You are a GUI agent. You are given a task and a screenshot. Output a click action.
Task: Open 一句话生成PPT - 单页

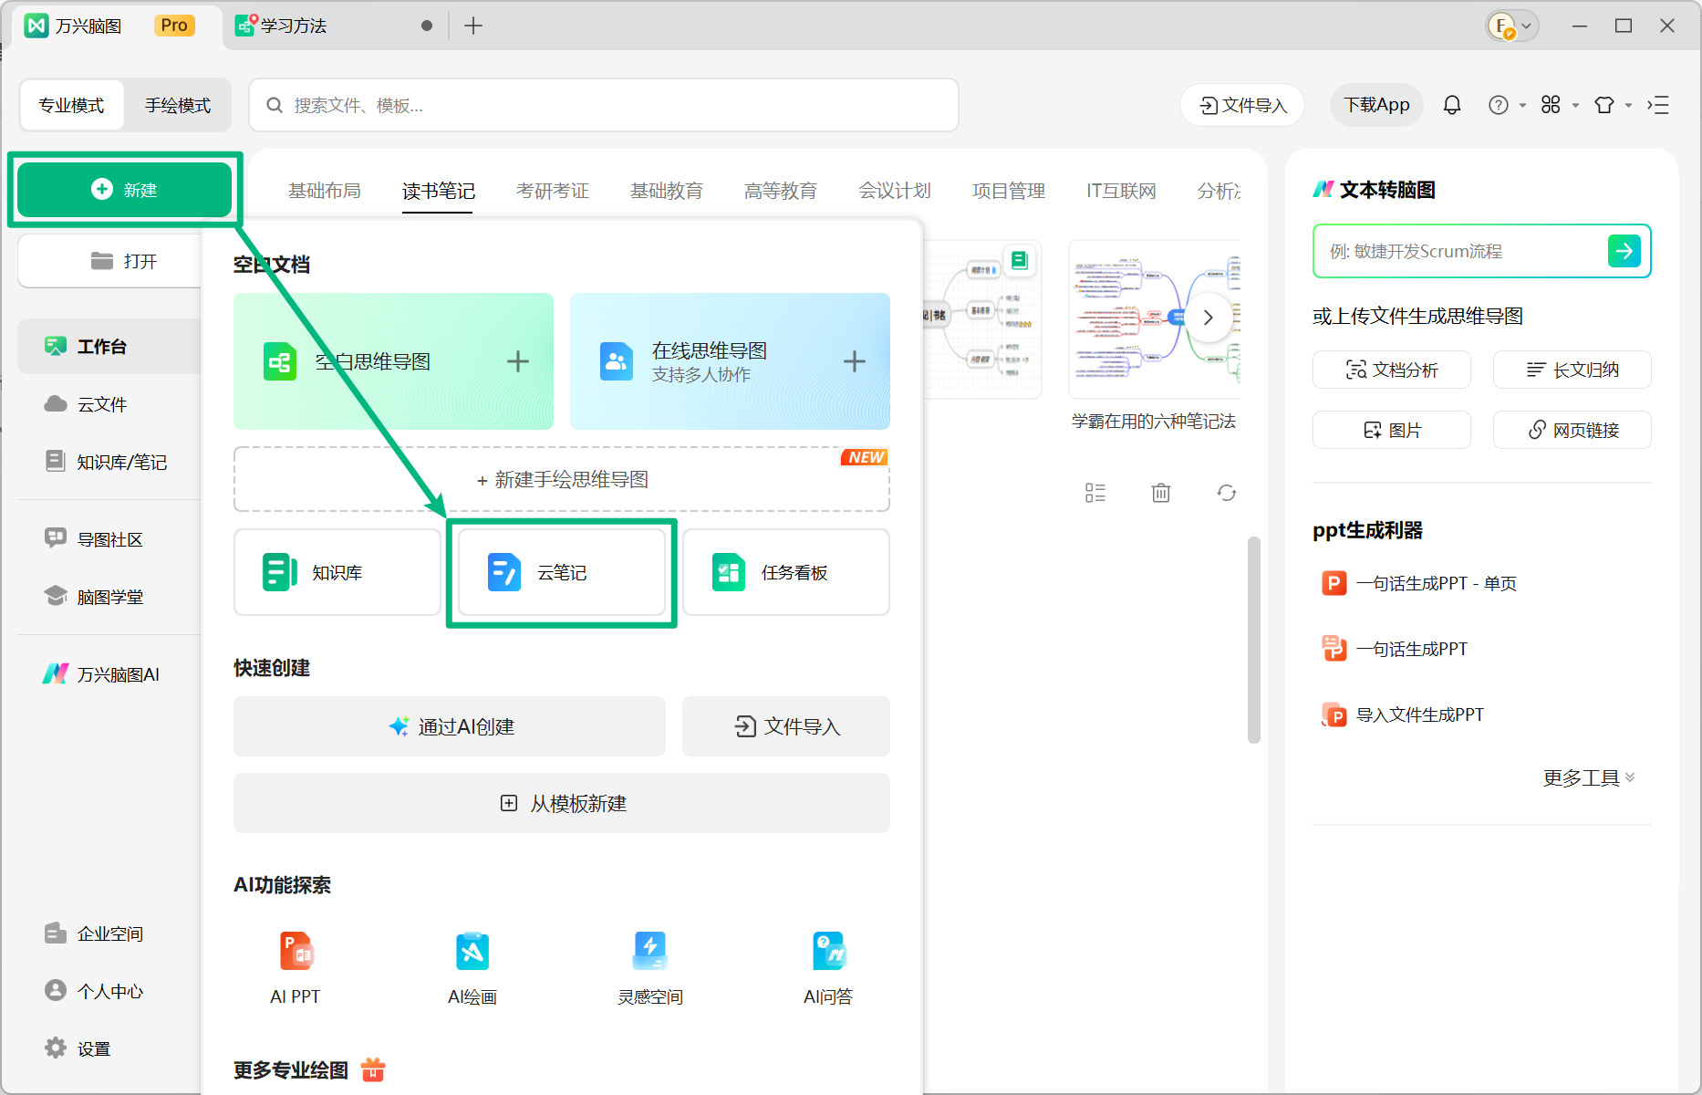point(1419,583)
